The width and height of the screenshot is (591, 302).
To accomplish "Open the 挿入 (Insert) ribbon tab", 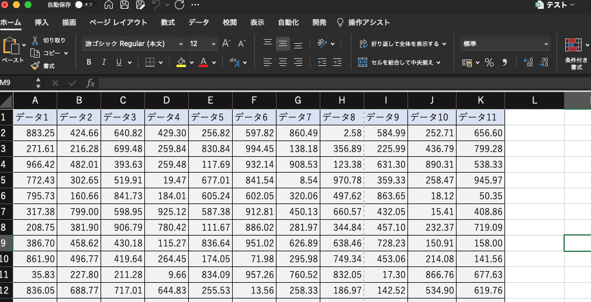I will 42,23.
